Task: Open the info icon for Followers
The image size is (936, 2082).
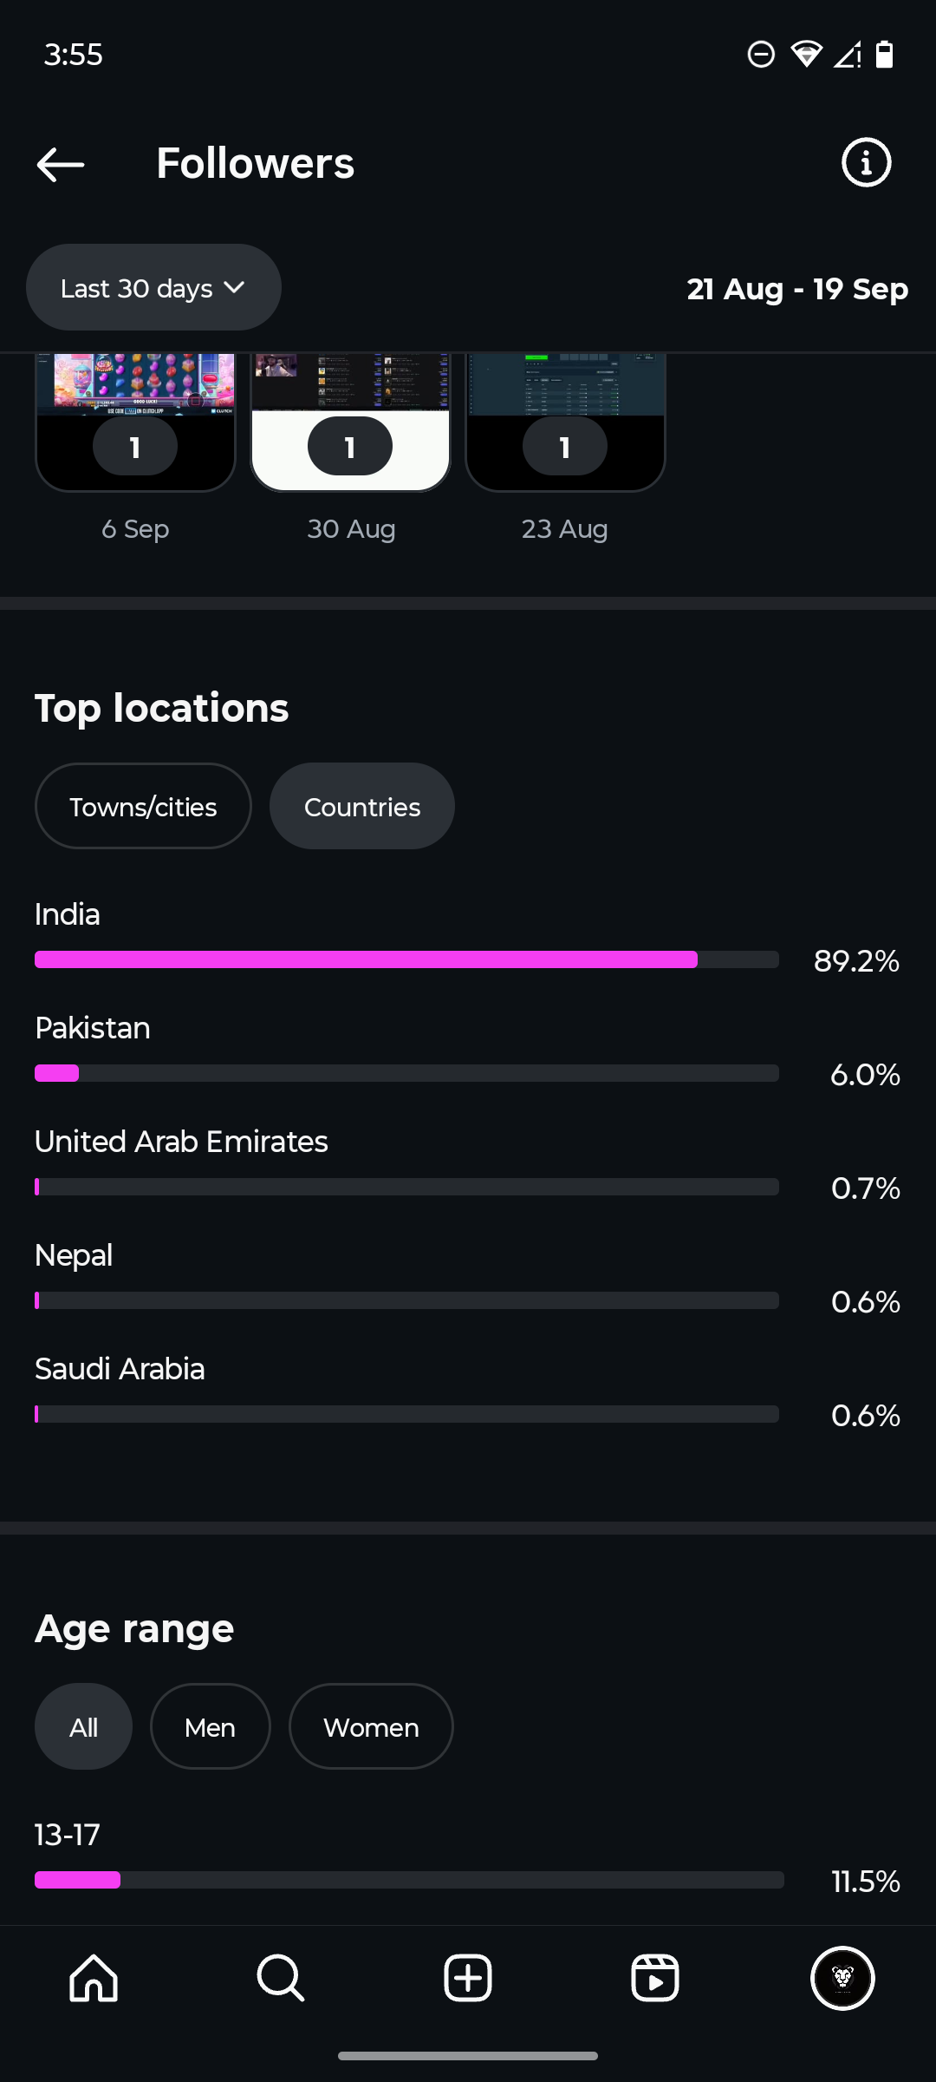Action: click(x=866, y=162)
